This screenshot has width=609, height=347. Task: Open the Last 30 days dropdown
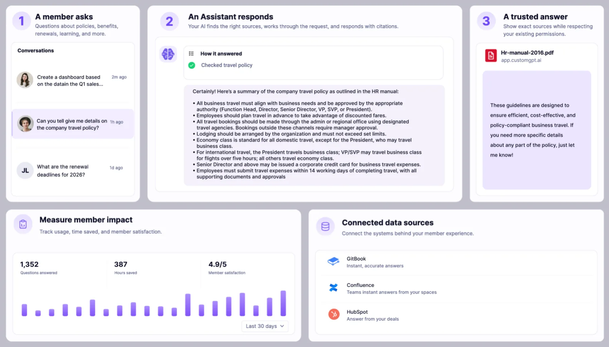tap(265, 326)
